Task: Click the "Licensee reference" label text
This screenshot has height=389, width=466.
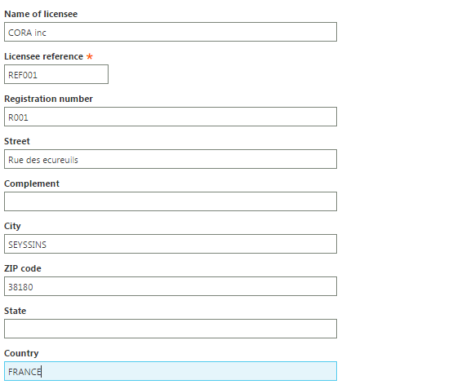Action: [44, 56]
